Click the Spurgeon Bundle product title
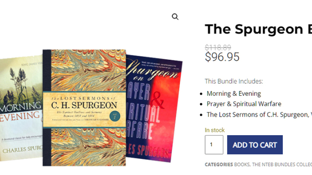This screenshot has width=312, height=175. [258, 29]
